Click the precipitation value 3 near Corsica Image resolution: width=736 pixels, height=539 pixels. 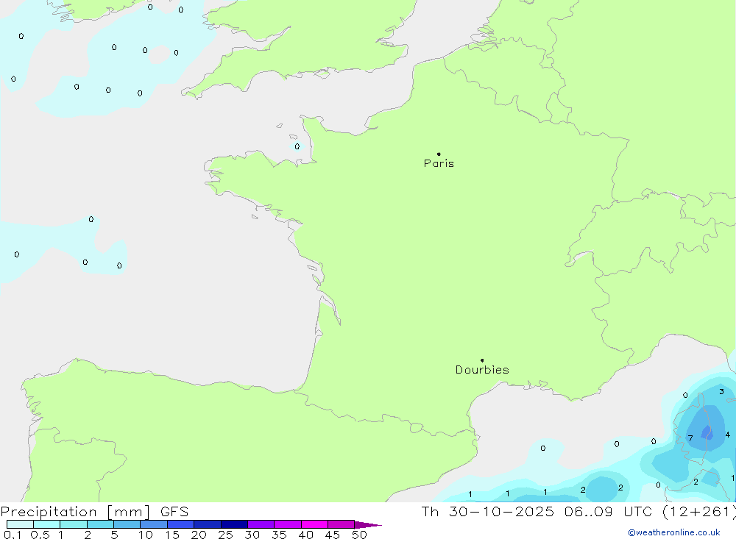click(721, 391)
